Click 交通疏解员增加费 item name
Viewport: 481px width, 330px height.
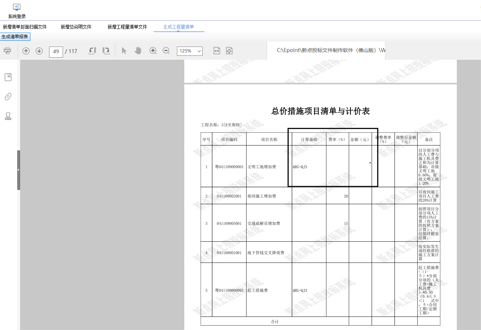264,223
